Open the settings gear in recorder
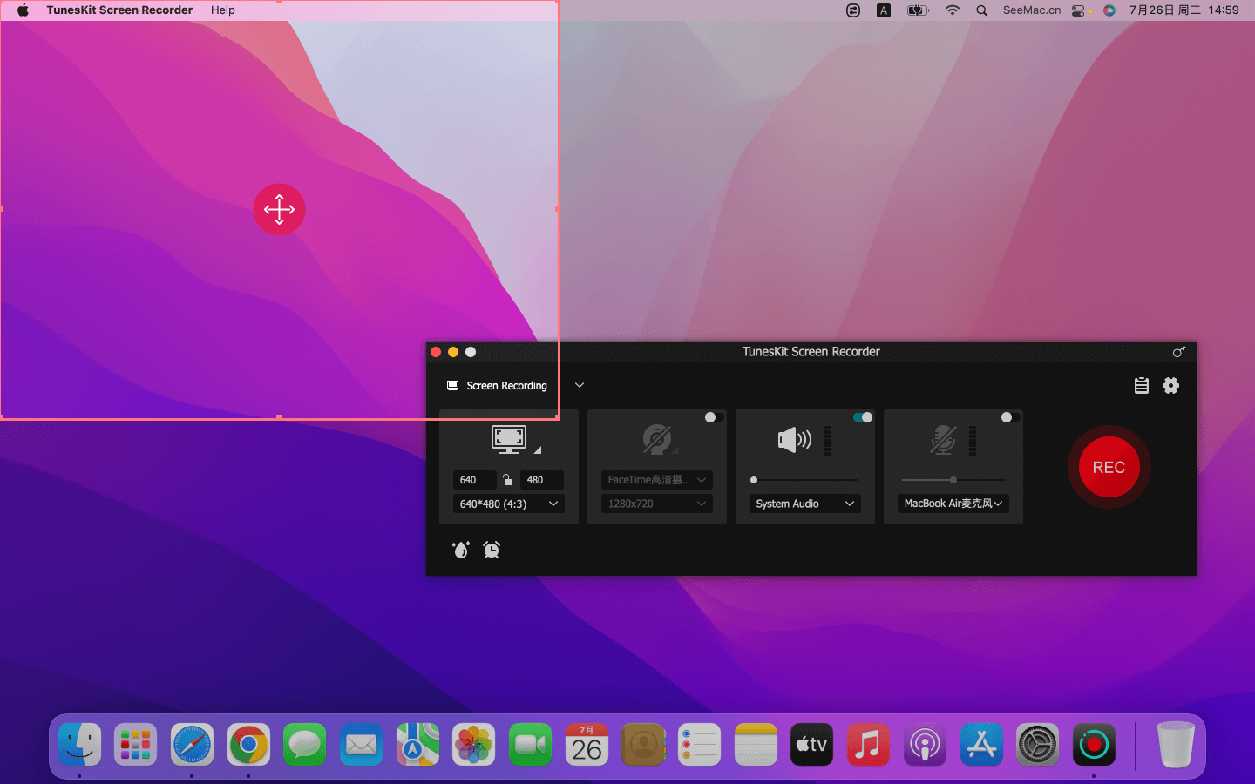This screenshot has width=1255, height=784. [1170, 385]
